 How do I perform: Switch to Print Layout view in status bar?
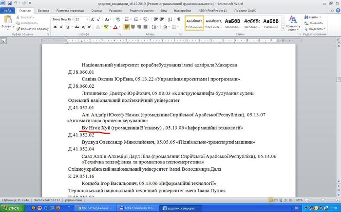click(271, 200)
